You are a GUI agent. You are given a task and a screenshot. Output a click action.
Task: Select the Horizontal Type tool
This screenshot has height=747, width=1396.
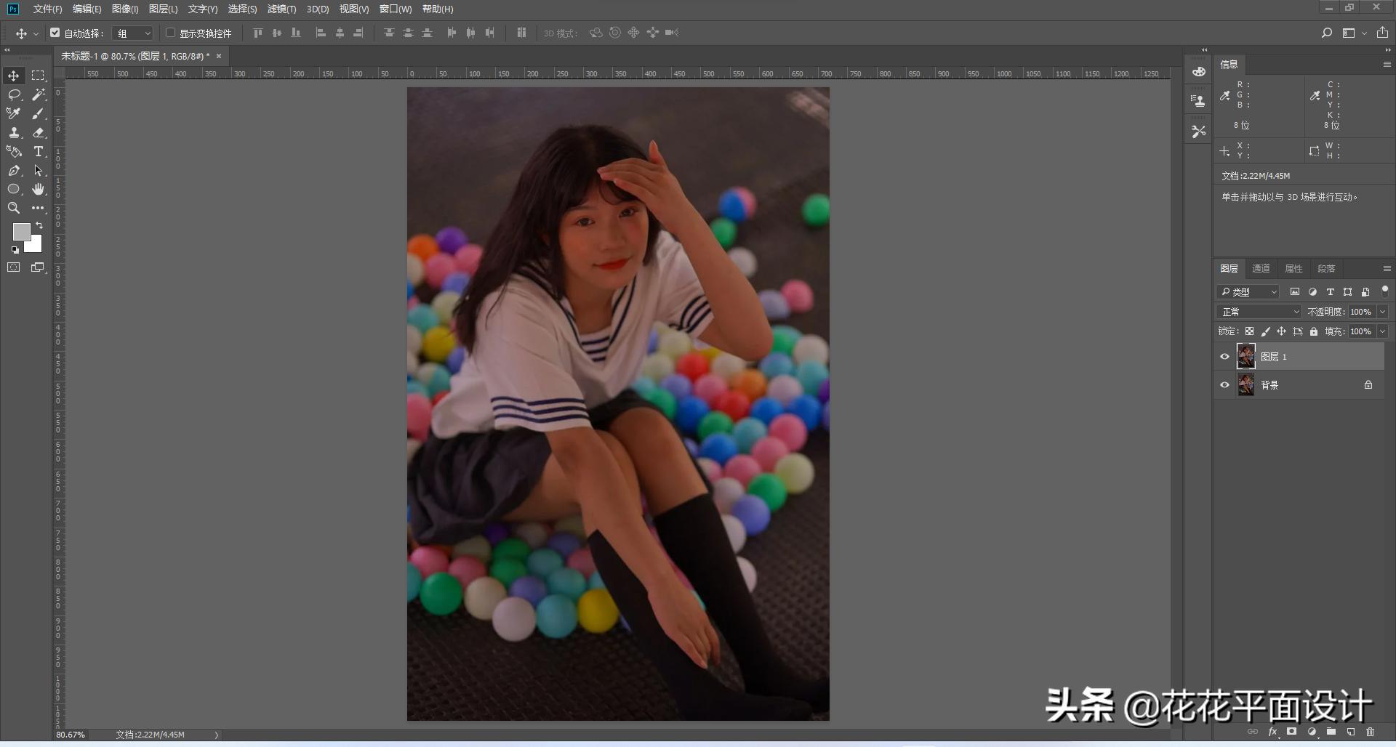[39, 151]
